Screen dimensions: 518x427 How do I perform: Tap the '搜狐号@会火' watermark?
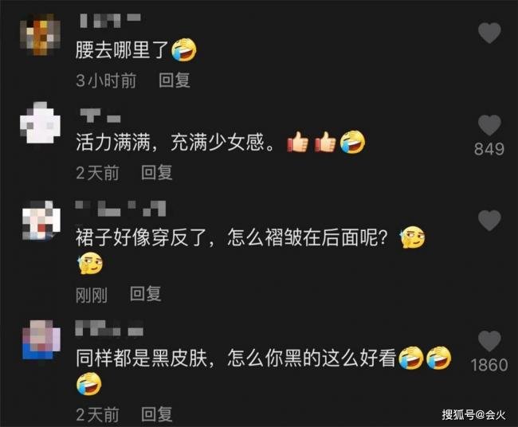pos(474,414)
